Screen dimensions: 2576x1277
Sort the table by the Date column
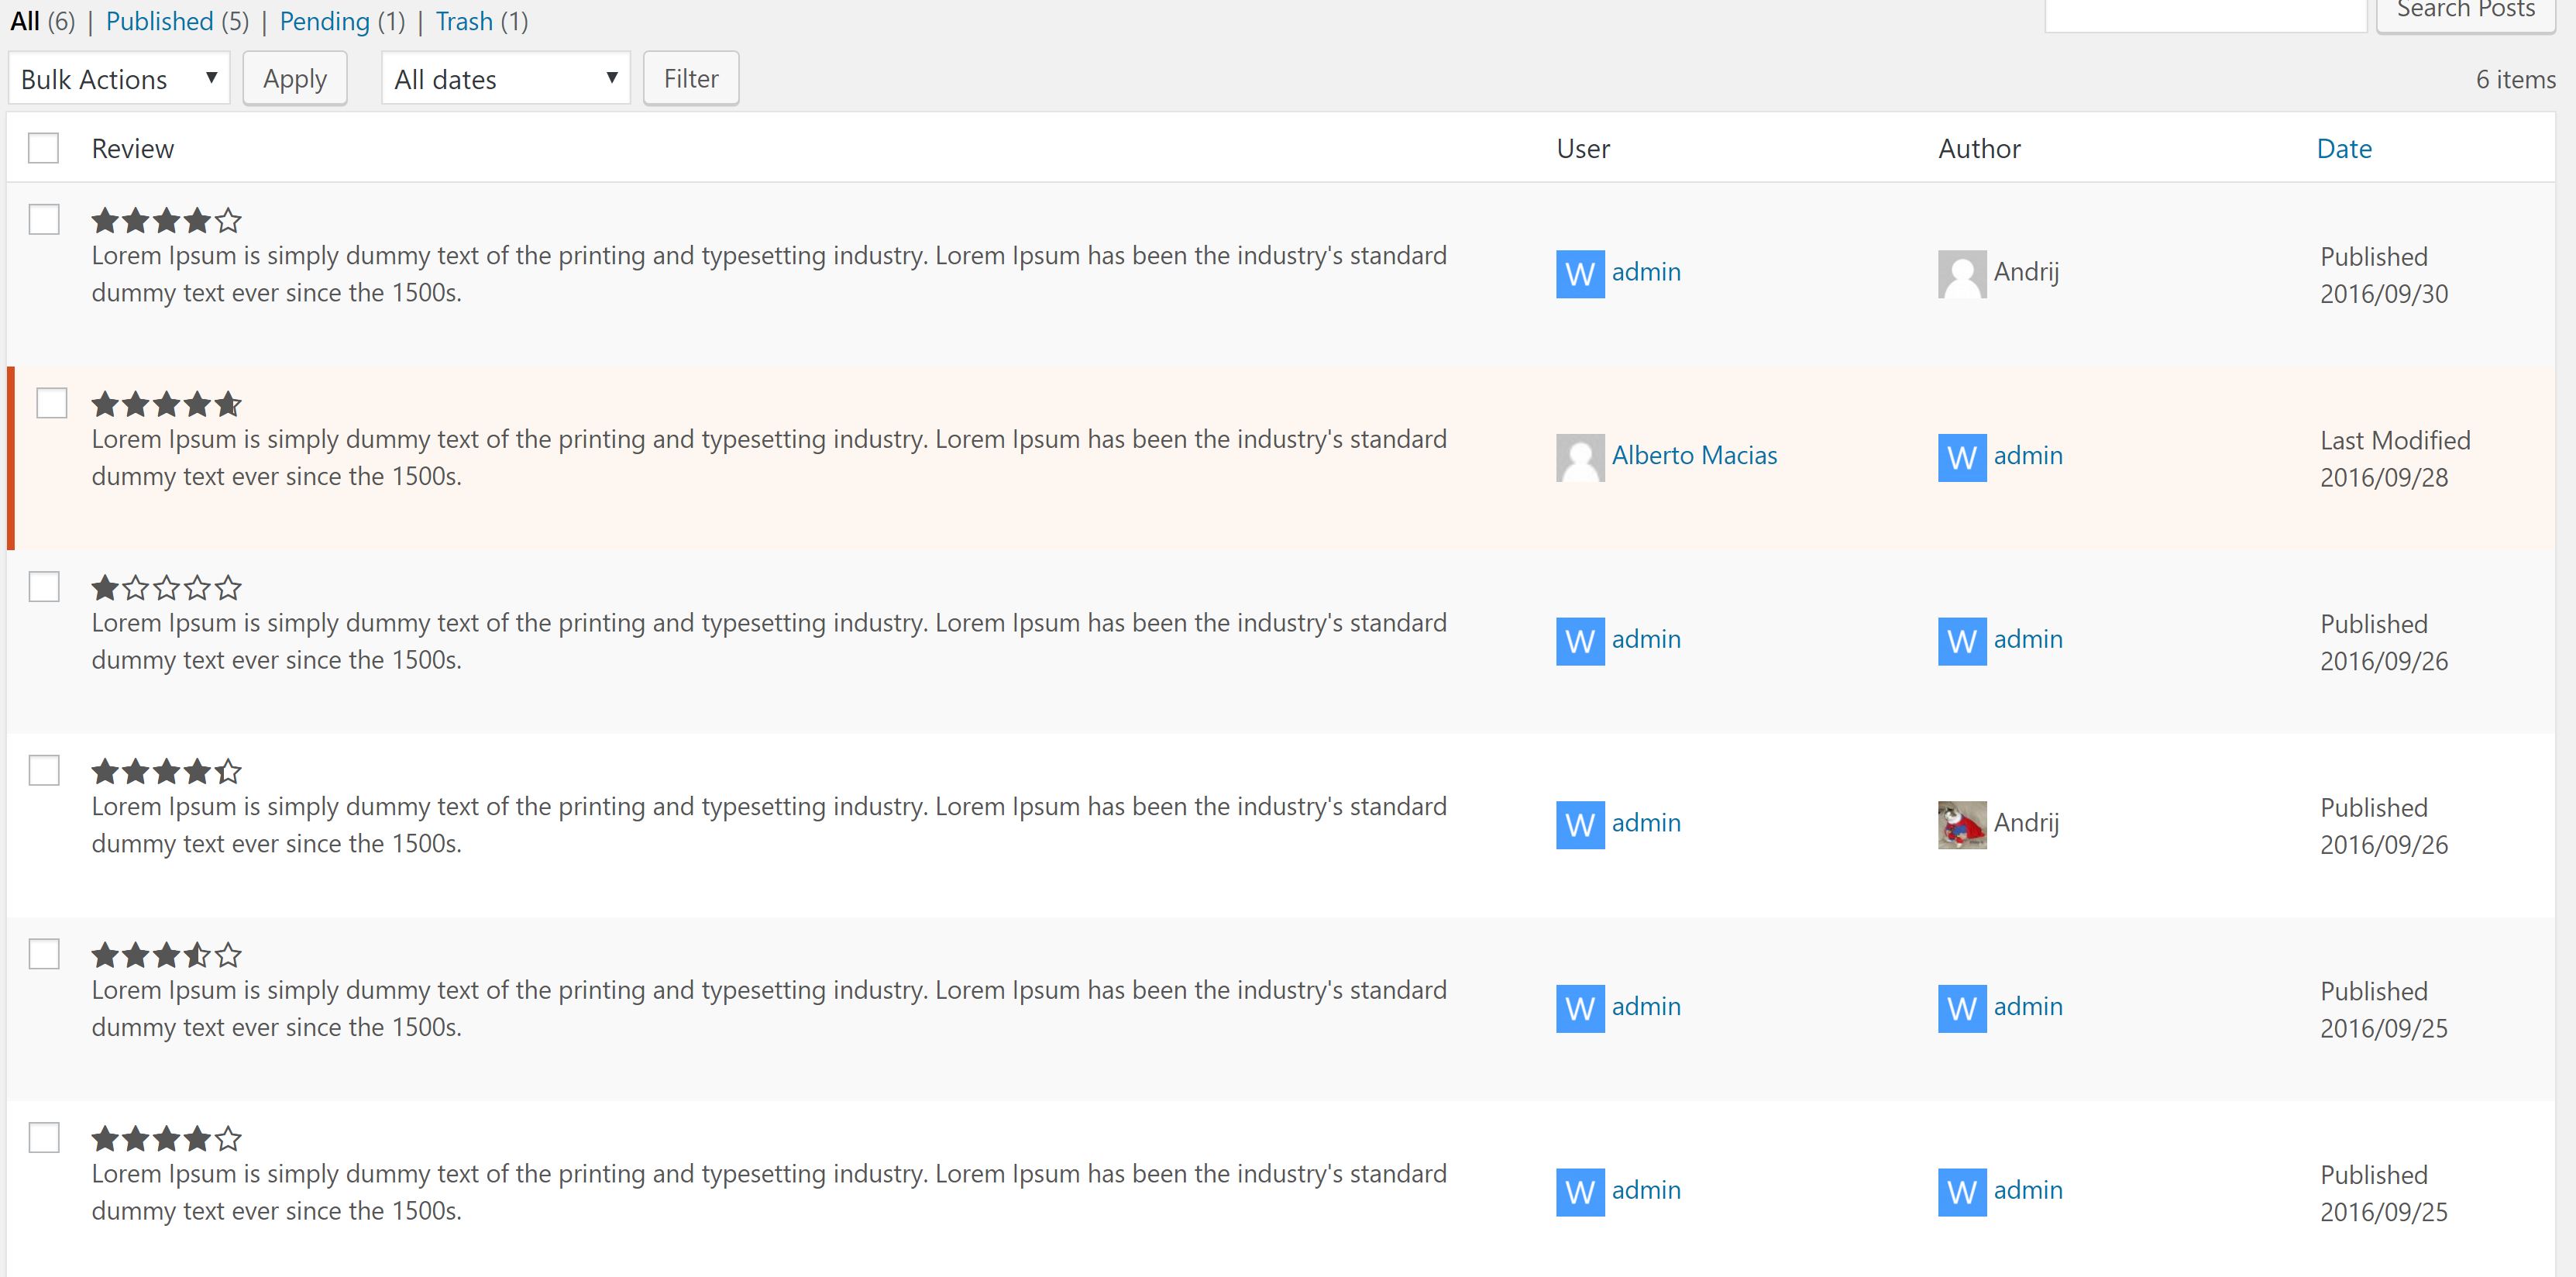[2343, 149]
